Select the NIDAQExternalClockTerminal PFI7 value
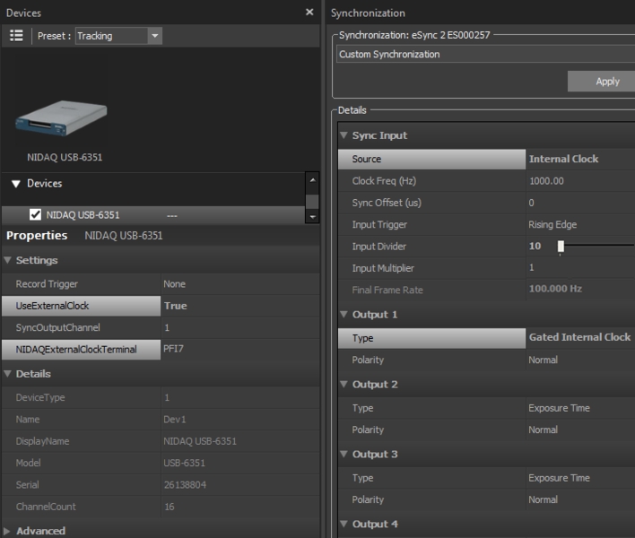The height and width of the screenshot is (538, 635). coord(239,349)
